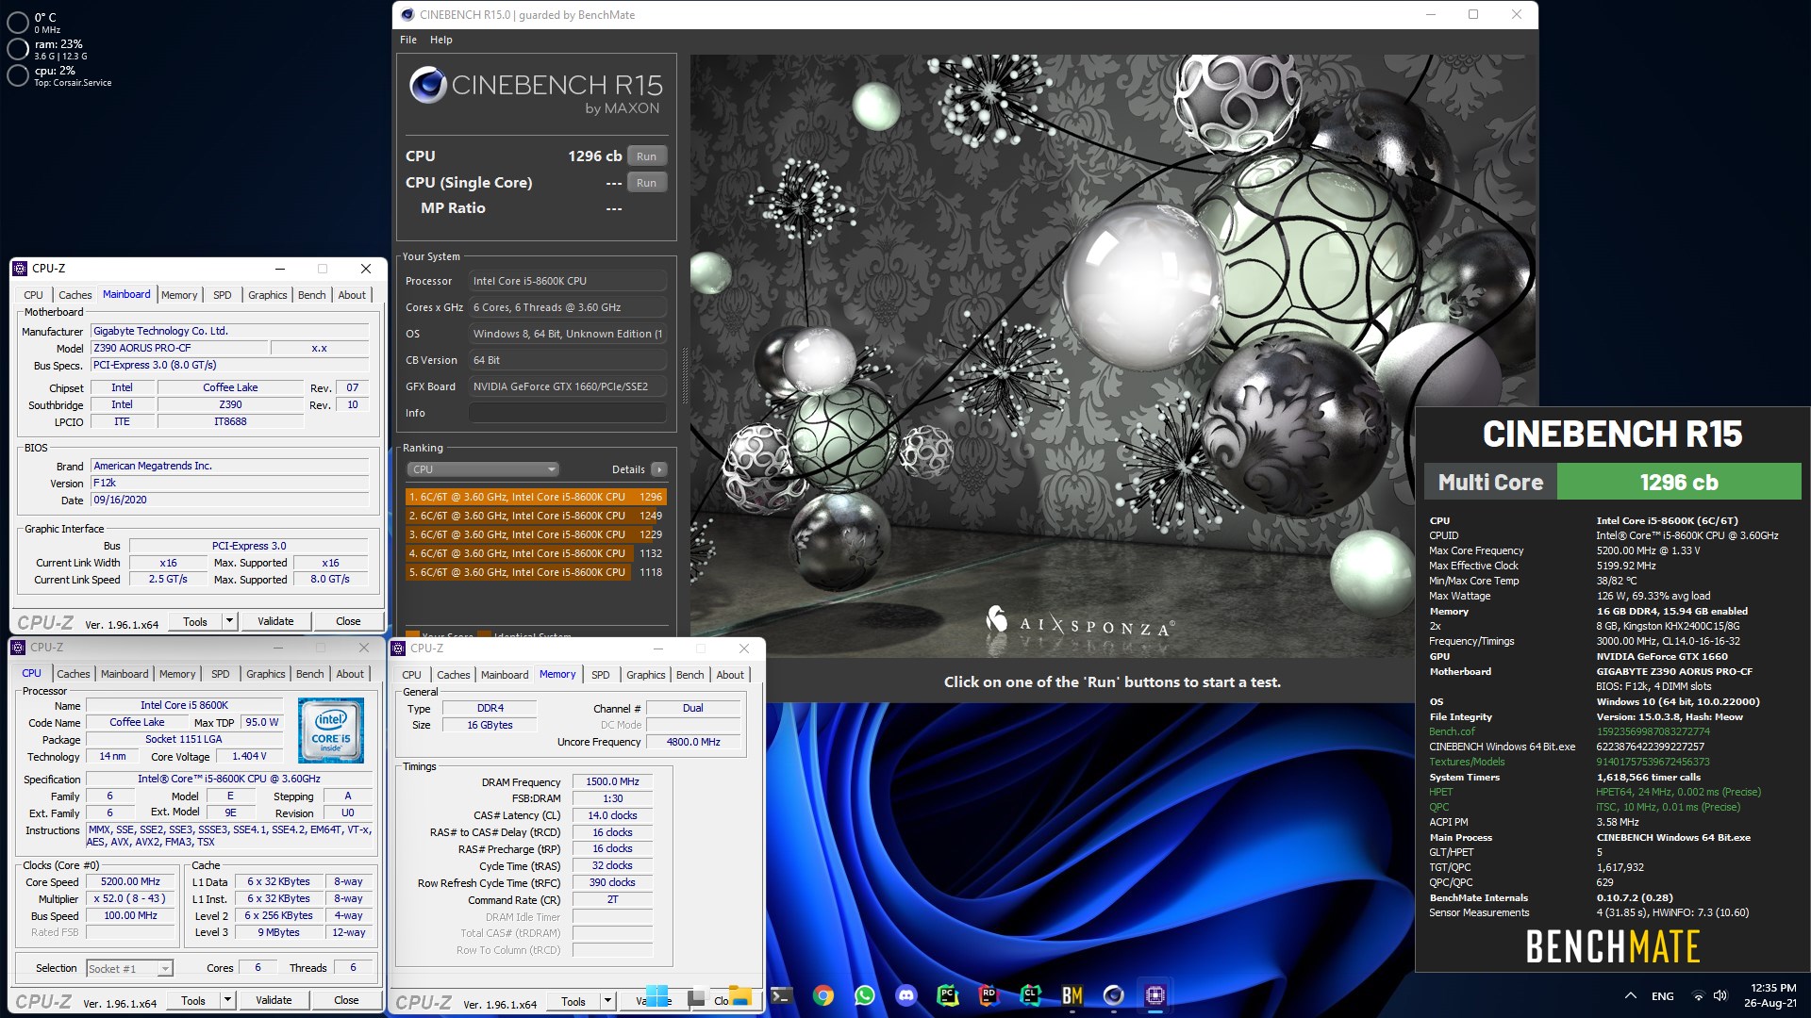The width and height of the screenshot is (1811, 1018).
Task: Click the Info input field in Cinebench
Action: click(568, 413)
